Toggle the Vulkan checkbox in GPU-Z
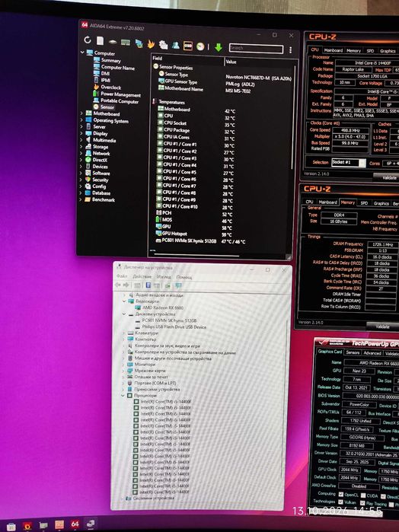Image resolution: width=399 pixels, height=532 pixels. 340,502
